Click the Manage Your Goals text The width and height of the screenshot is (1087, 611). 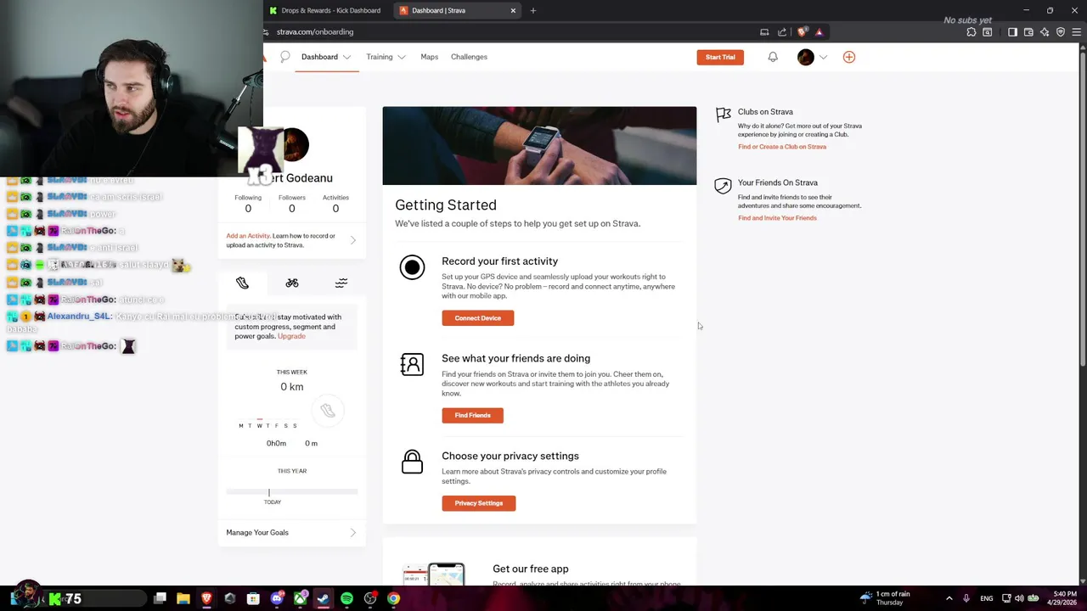point(257,533)
